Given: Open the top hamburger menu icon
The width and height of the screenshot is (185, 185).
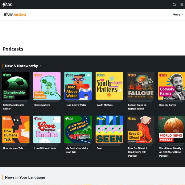Looking at the screenshot, I should click(x=182, y=5).
